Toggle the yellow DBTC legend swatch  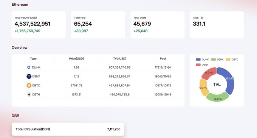[228, 60]
